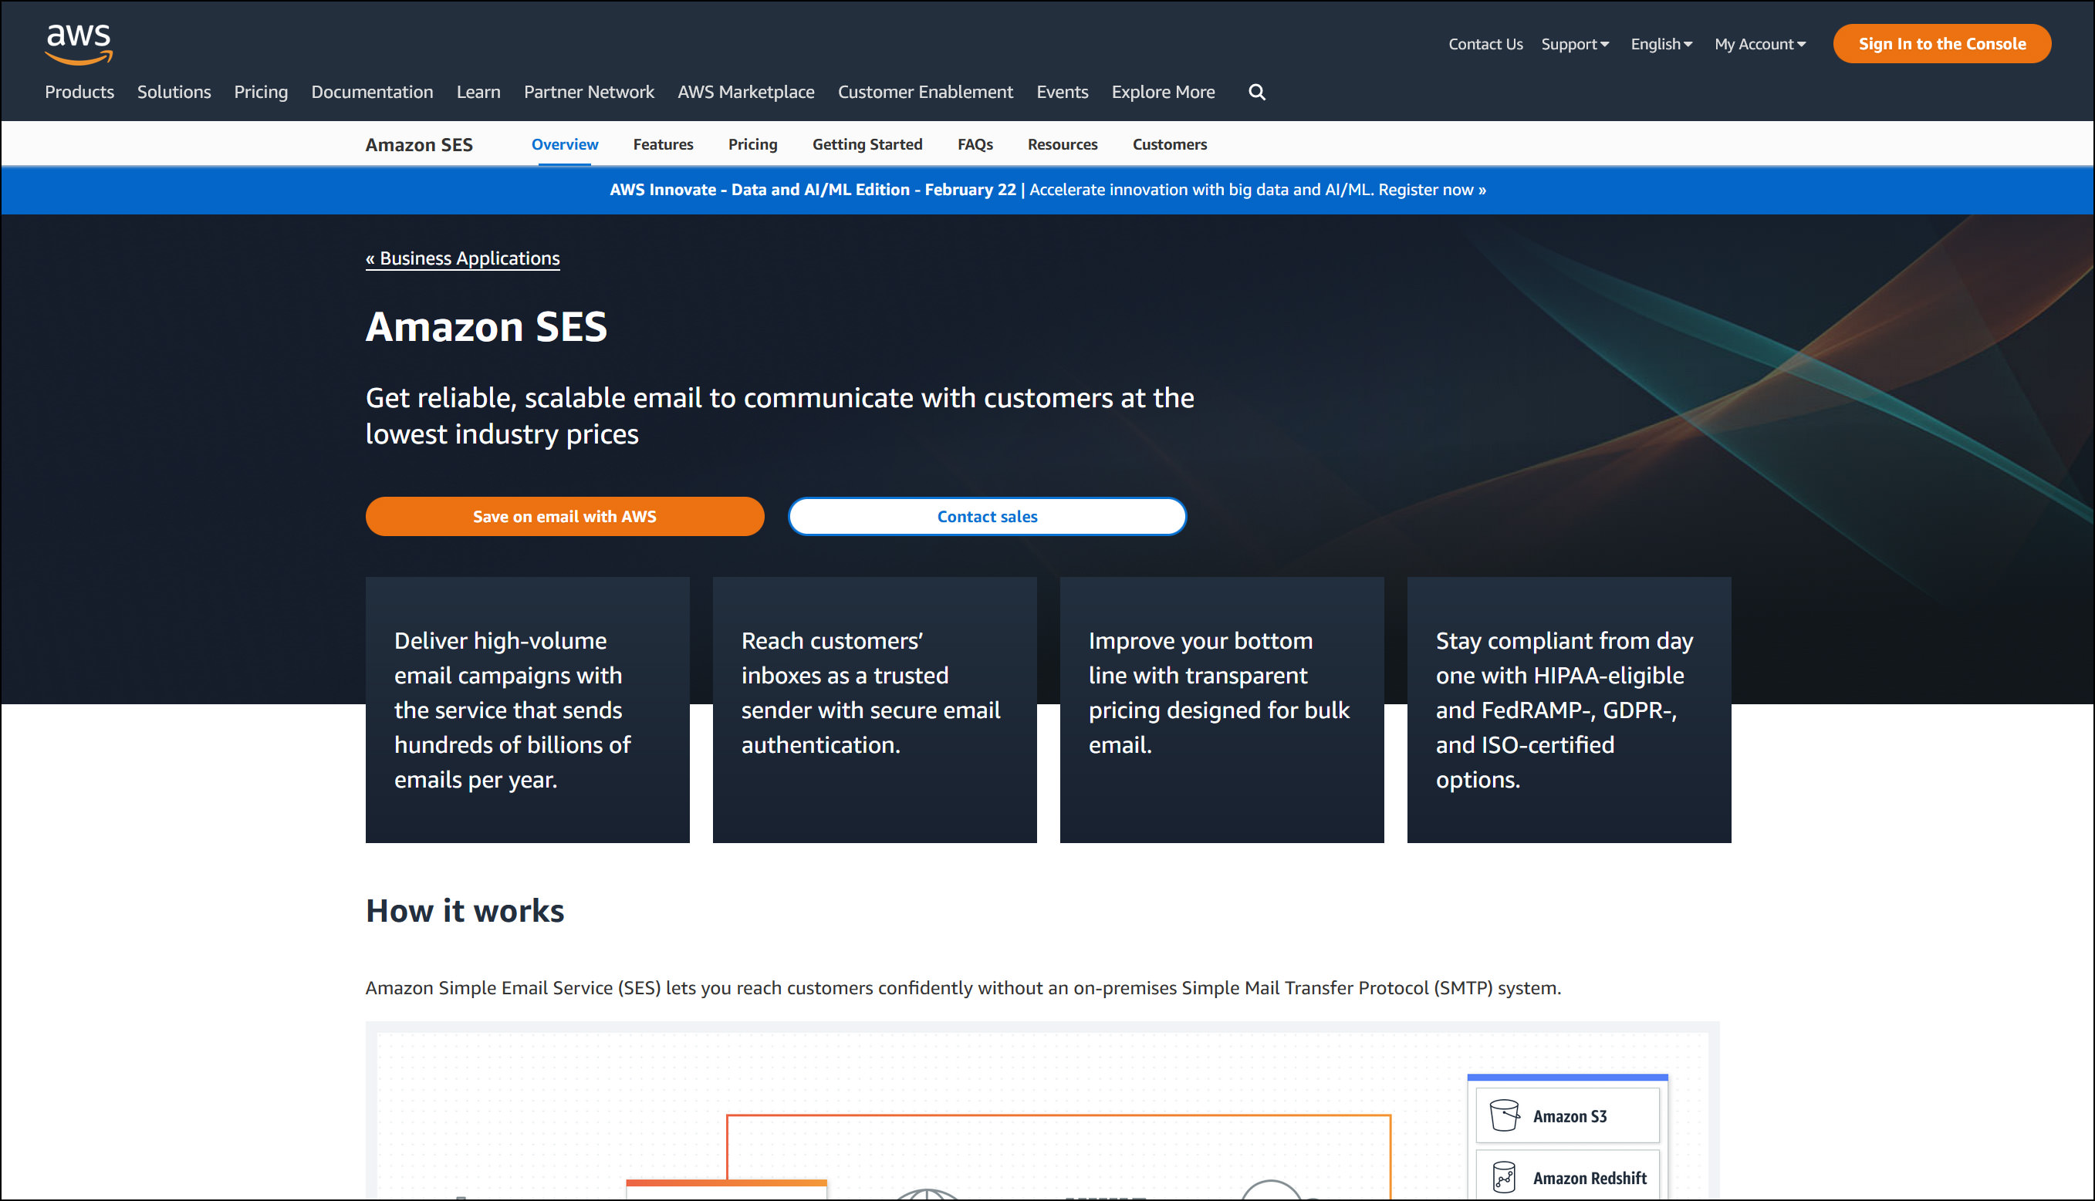The image size is (2095, 1201).
Task: Click the Reach customers' inboxes card
Action: point(874,710)
